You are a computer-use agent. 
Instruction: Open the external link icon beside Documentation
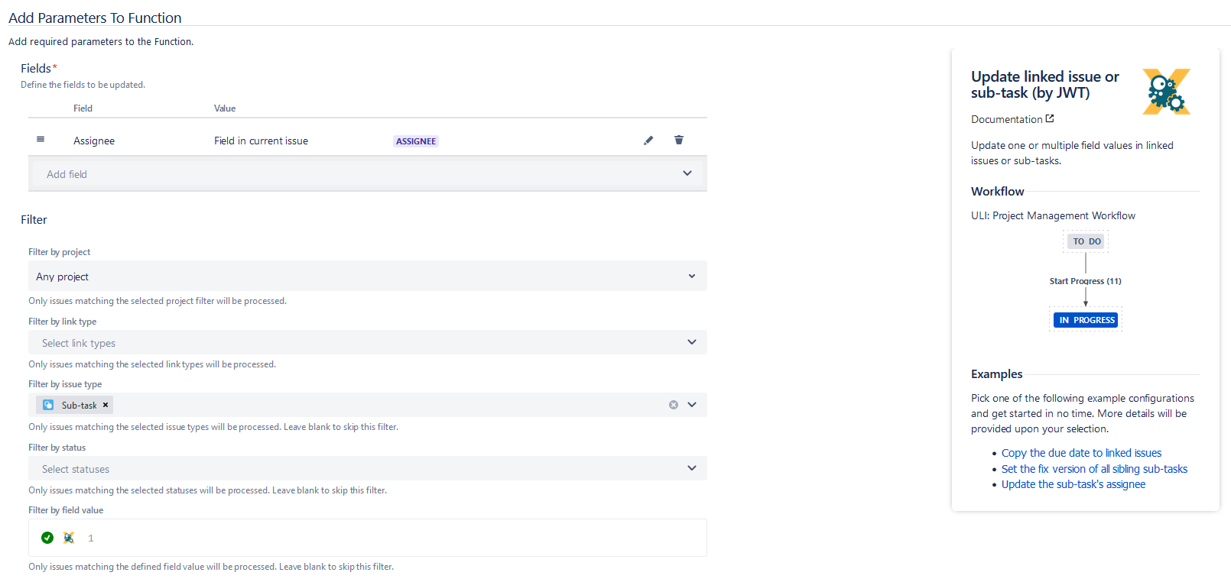[1050, 118]
